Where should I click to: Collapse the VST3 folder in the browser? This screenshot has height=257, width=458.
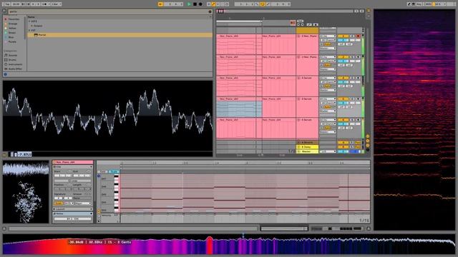click(29, 21)
